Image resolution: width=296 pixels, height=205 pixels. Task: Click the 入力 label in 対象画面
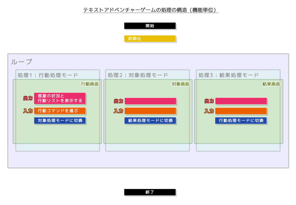[119, 111]
